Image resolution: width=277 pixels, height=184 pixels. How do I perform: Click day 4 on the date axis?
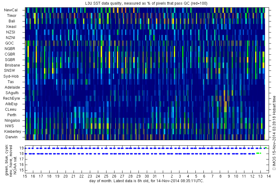pos(188,176)
